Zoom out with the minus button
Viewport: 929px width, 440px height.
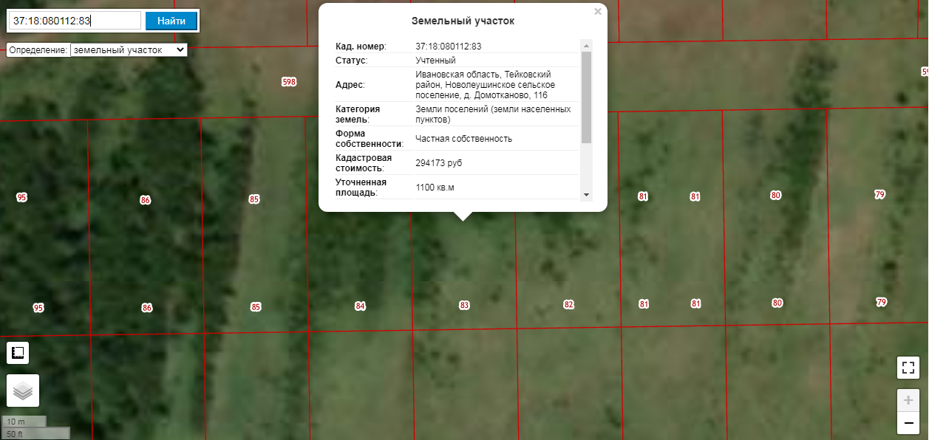pyautogui.click(x=908, y=423)
